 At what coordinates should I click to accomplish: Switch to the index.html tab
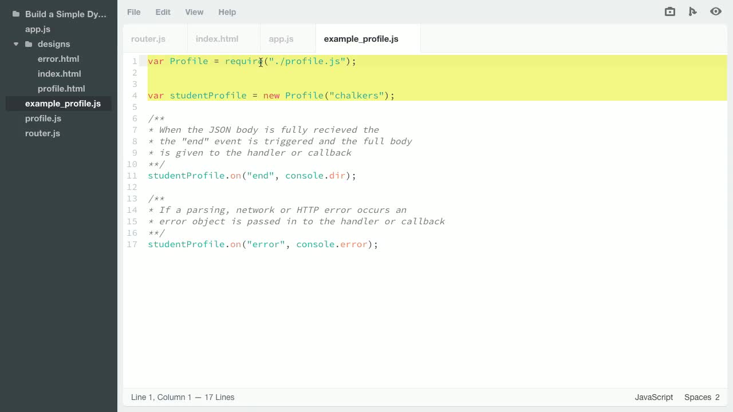point(217,39)
